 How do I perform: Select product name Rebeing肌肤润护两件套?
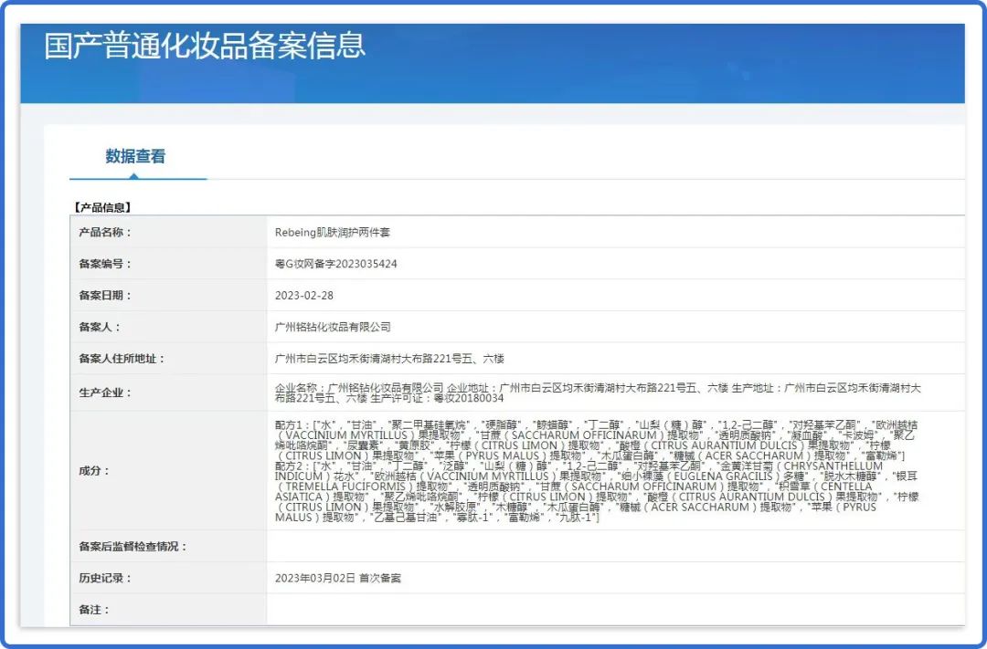point(333,233)
